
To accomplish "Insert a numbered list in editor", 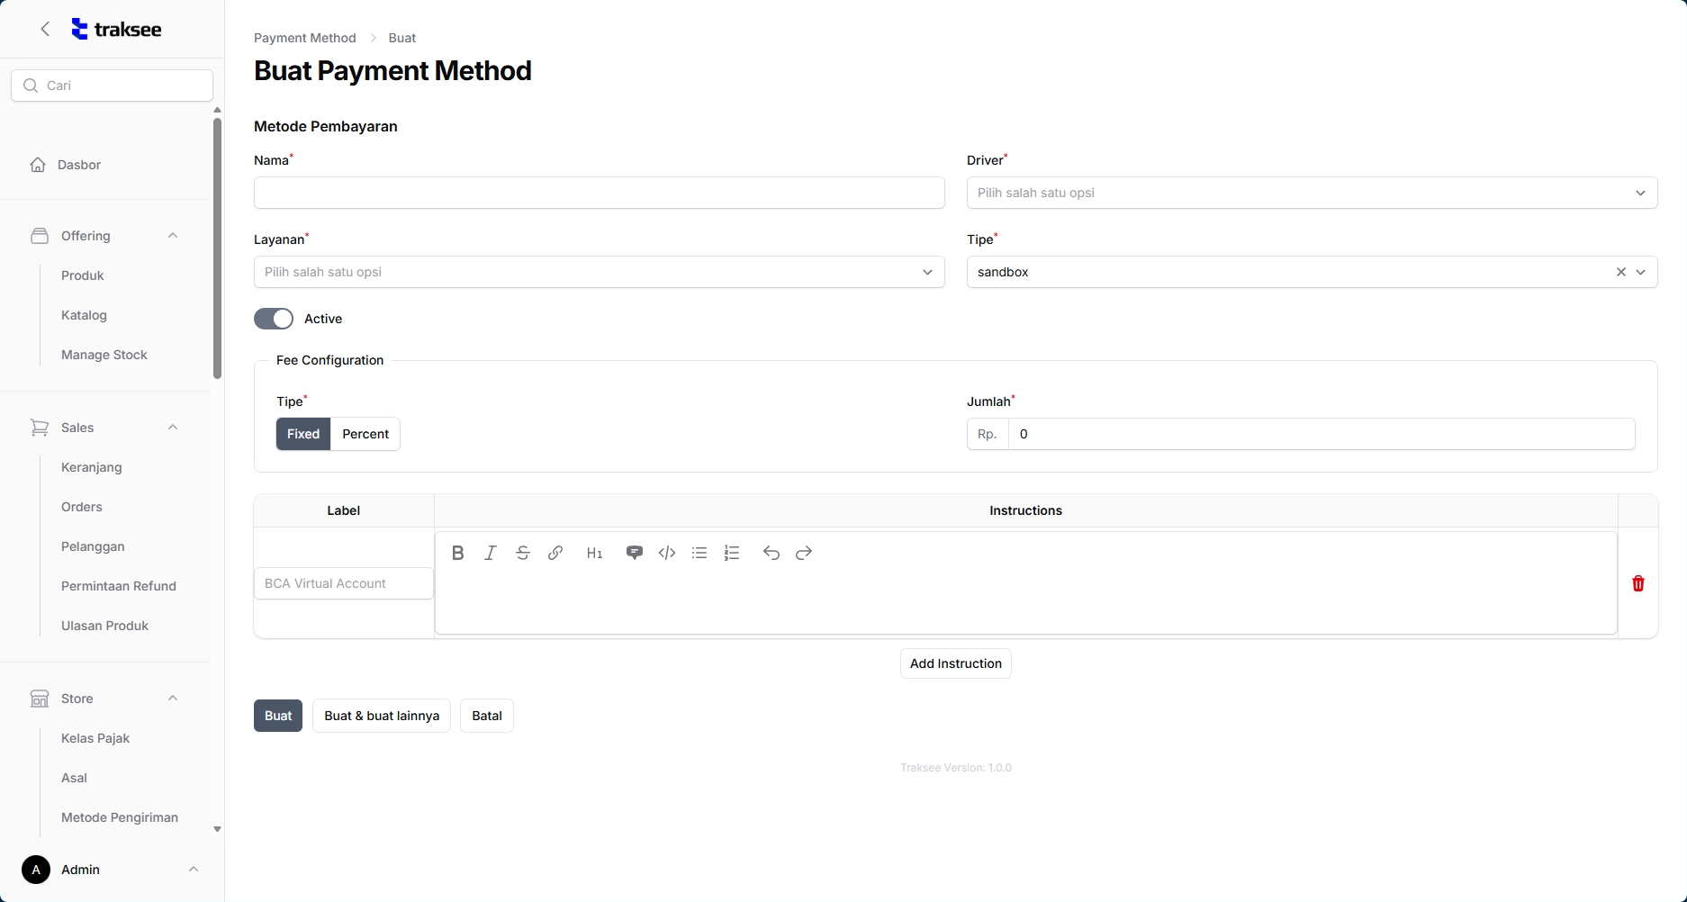I will pos(732,553).
